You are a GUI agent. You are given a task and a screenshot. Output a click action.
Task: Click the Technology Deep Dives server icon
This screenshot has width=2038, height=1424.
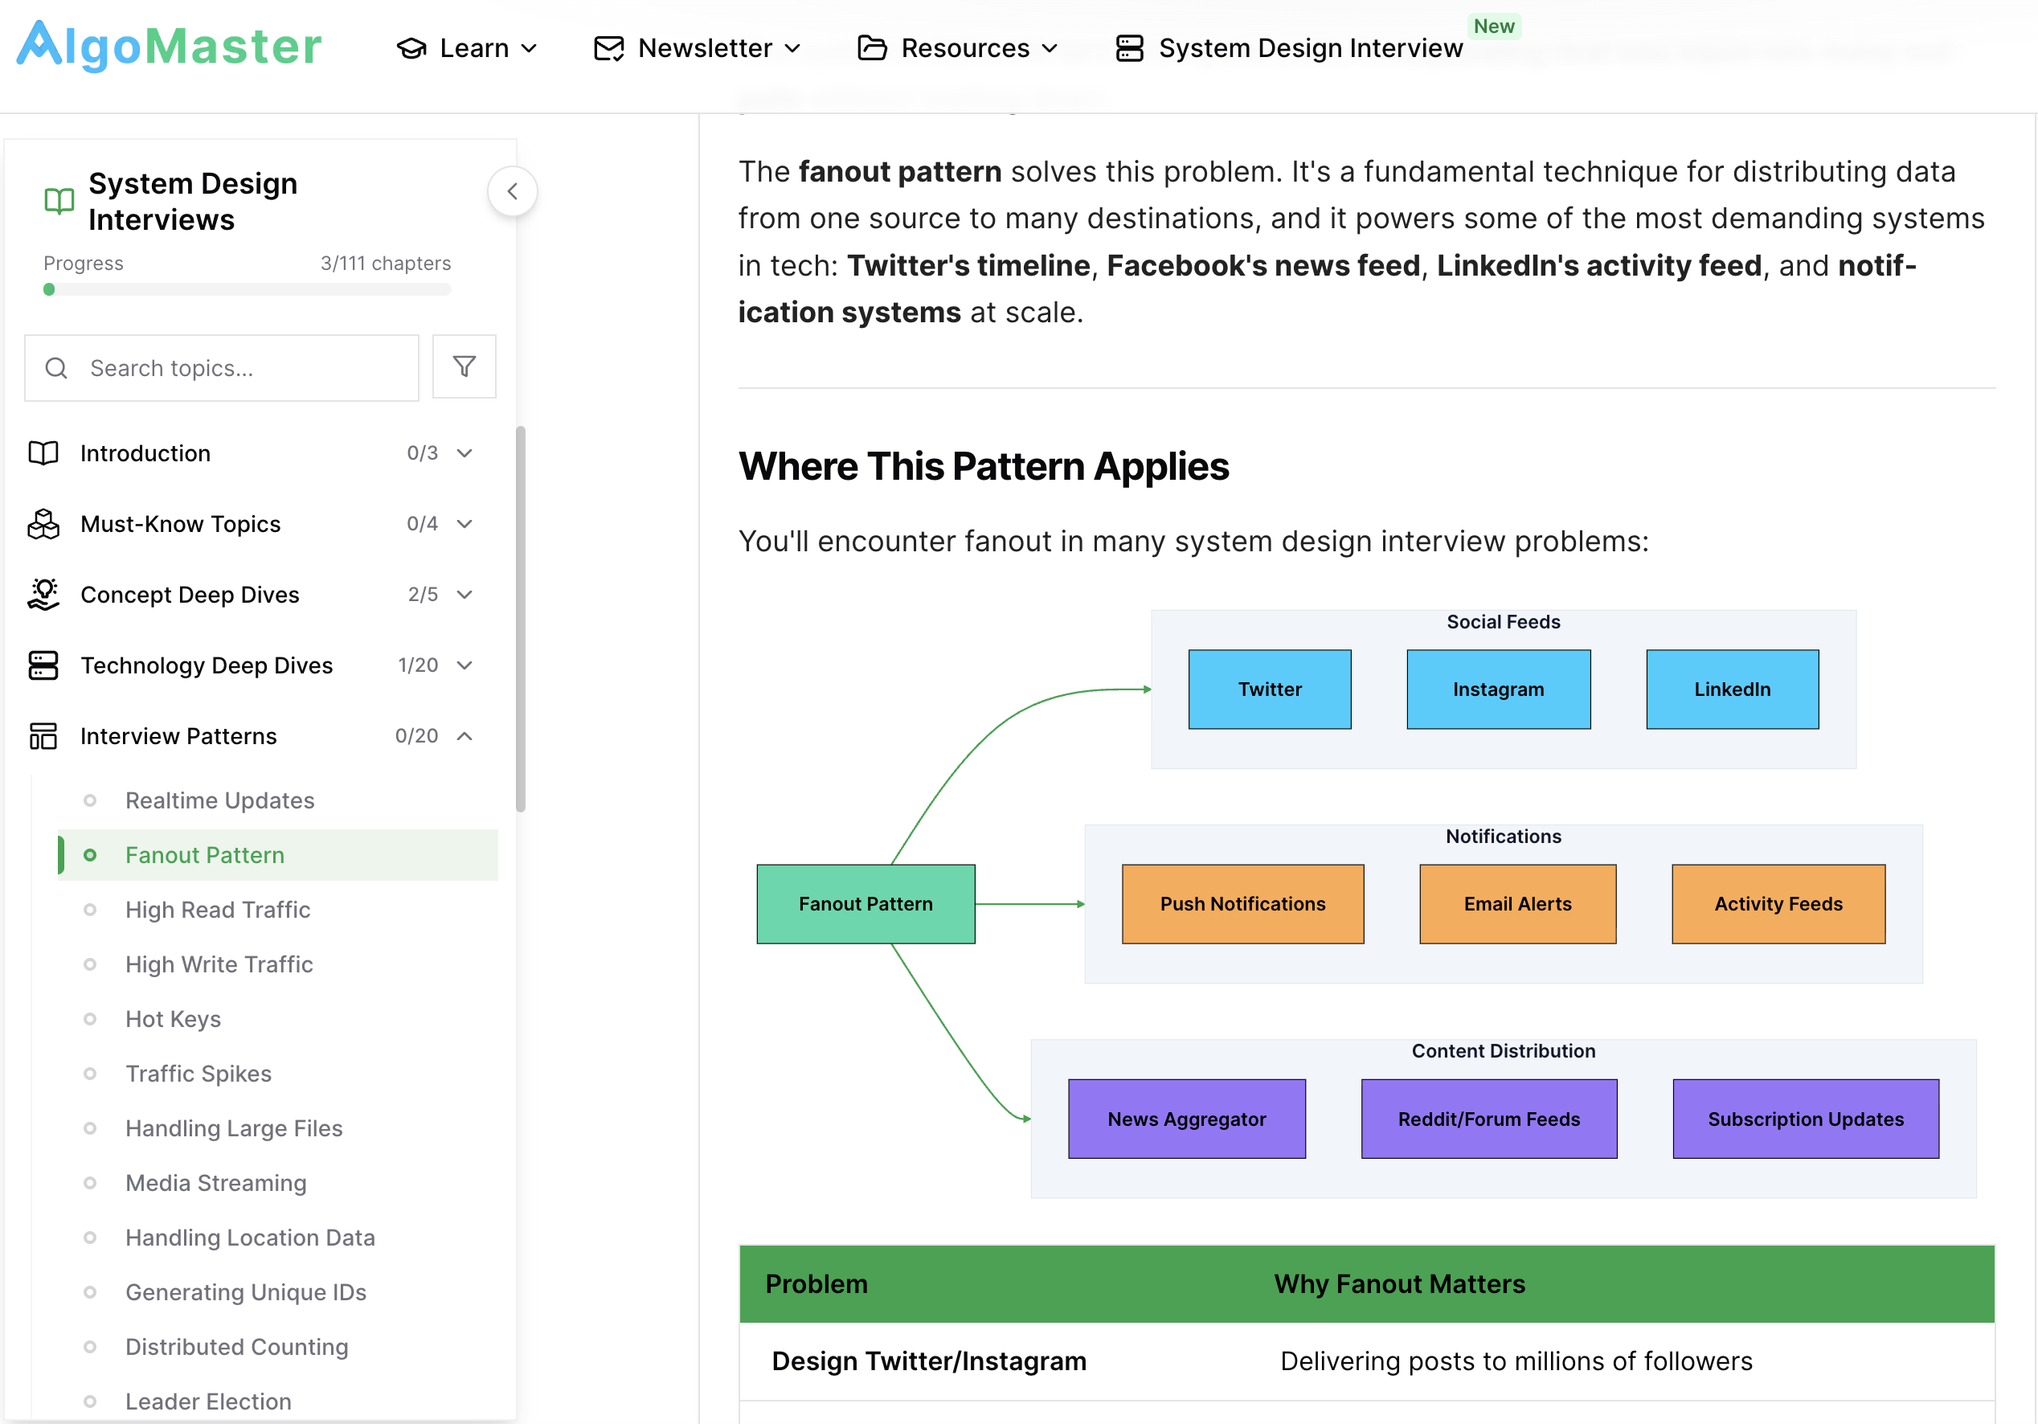click(43, 665)
